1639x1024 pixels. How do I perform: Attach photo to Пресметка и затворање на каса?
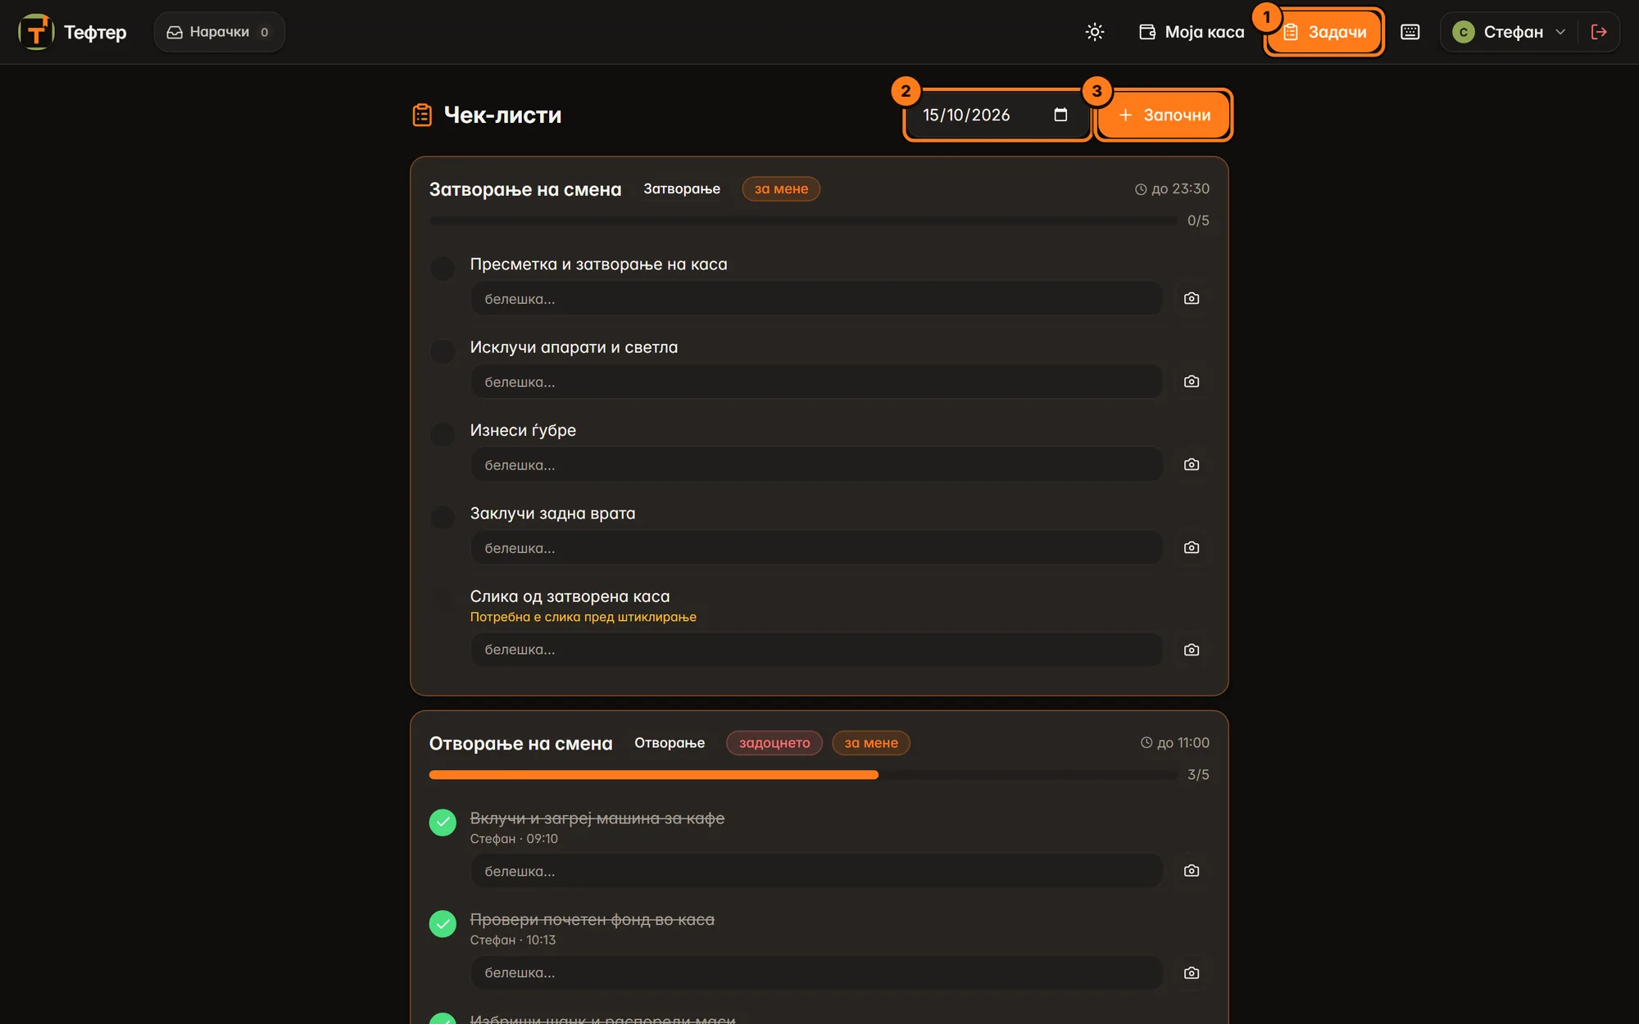point(1192,298)
